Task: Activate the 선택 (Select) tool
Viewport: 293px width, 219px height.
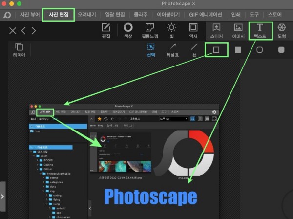Action: (x=151, y=50)
